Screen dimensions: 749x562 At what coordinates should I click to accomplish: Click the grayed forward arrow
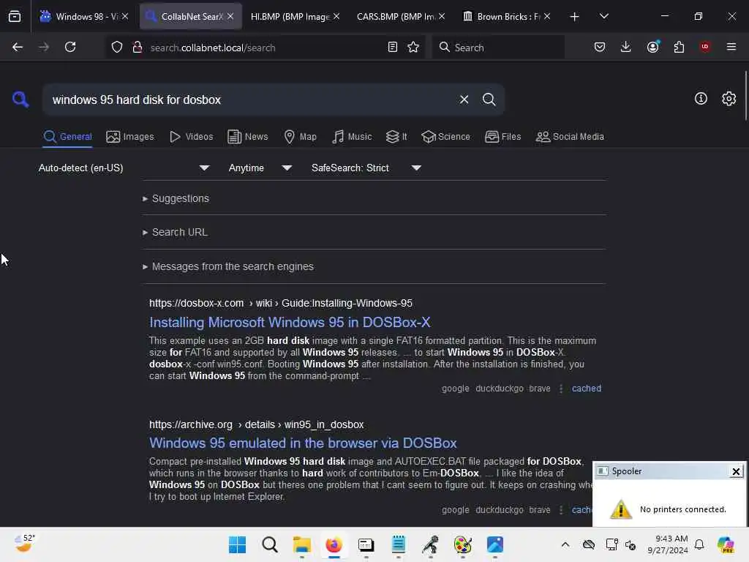pos(43,47)
